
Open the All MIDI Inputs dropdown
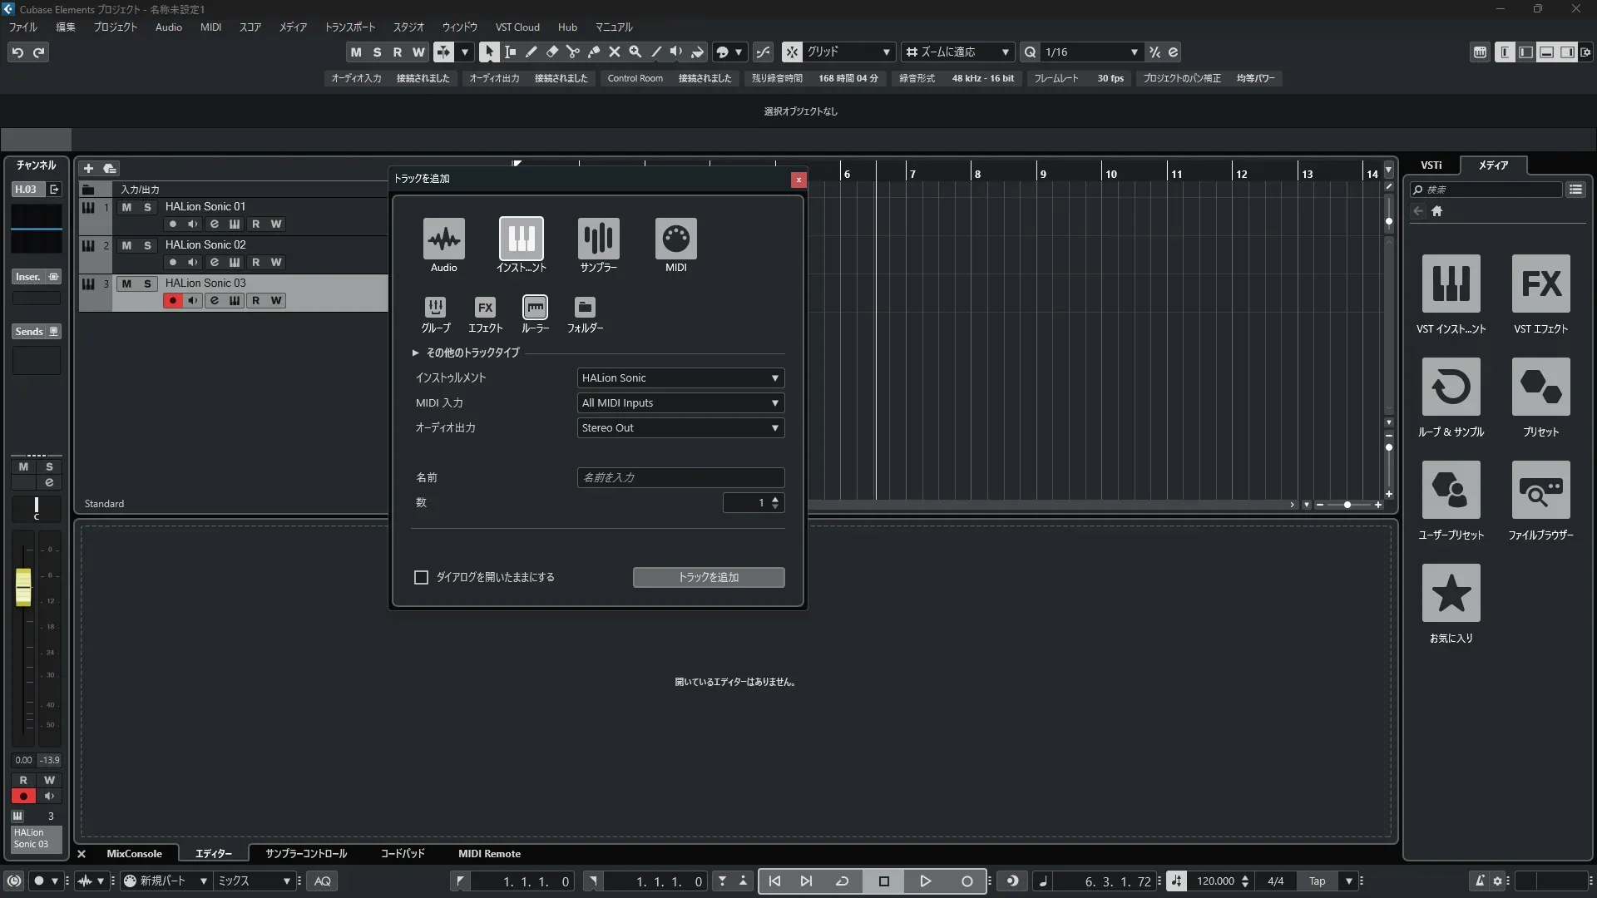[x=680, y=403]
